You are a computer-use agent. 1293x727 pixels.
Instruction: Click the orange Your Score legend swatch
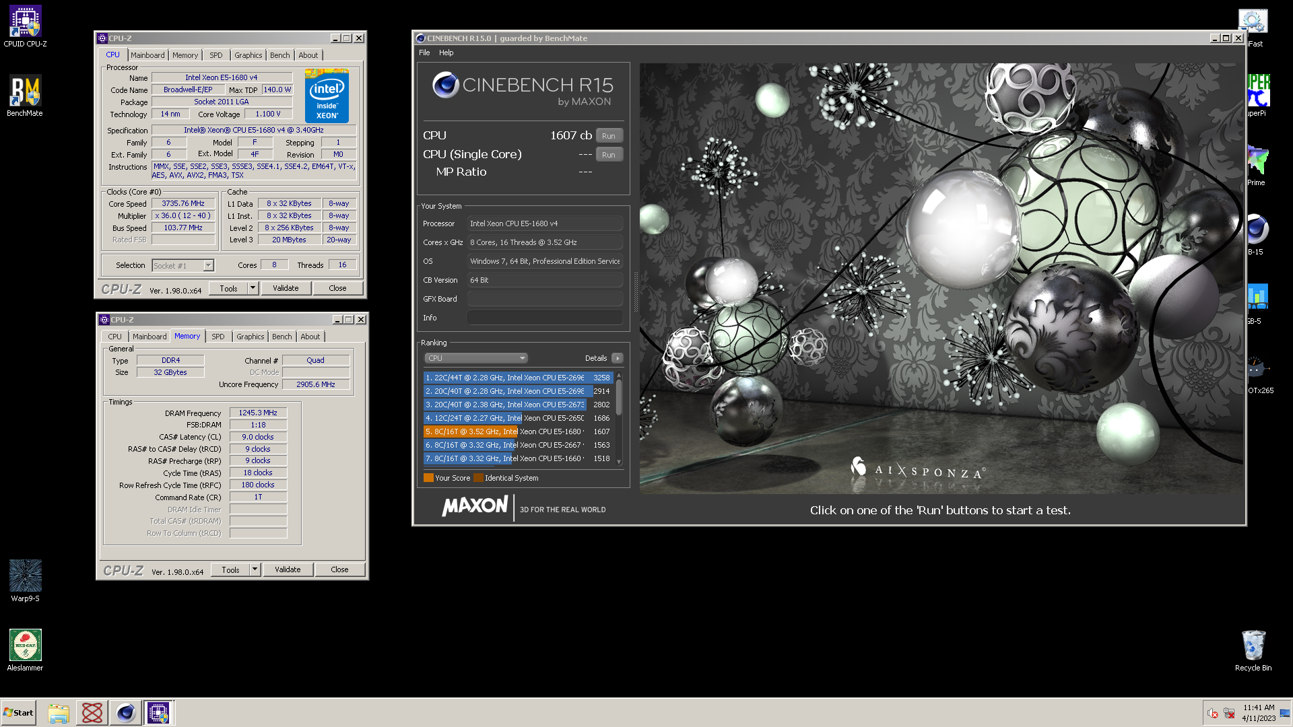[428, 478]
